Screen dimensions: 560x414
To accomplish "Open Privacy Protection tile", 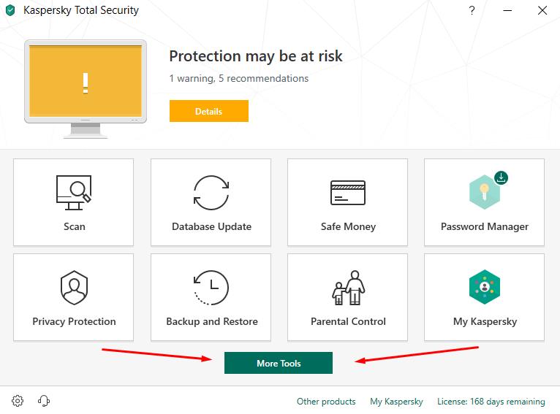I will click(x=74, y=297).
